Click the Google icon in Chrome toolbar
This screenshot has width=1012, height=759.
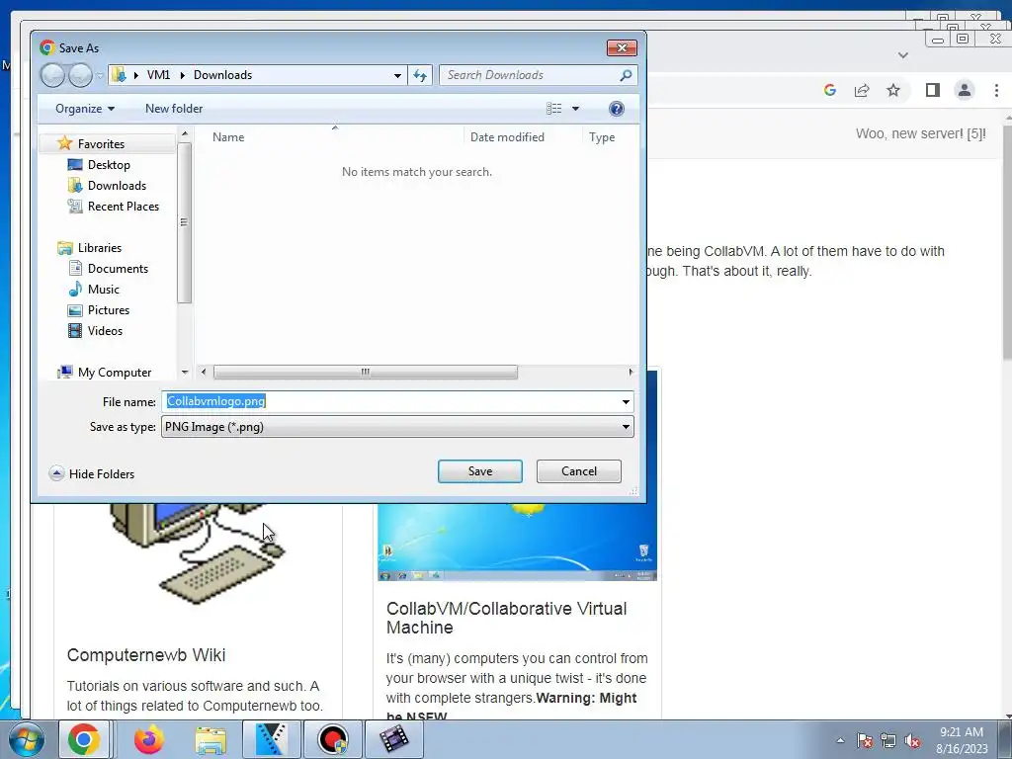830,90
